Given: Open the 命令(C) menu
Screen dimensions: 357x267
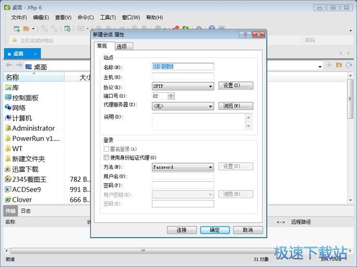Looking at the screenshot, I should 86,18.
